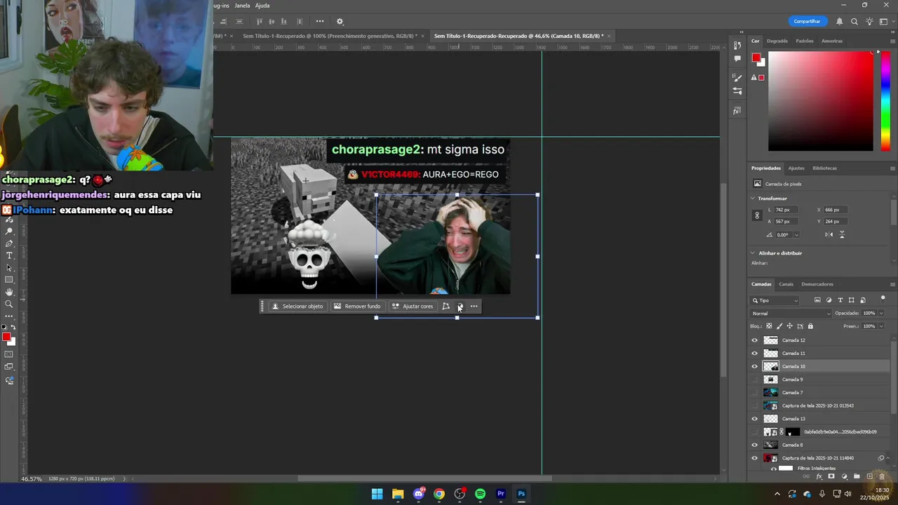
Task: Open options bar settings gear
Action: click(x=340, y=22)
